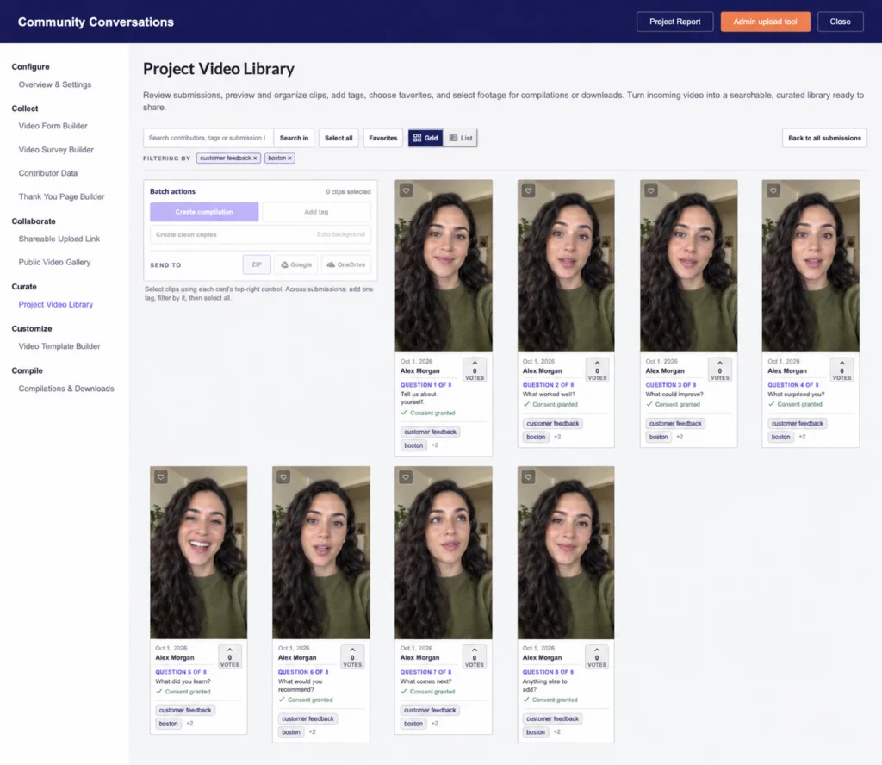Remove the boston filter chip
This screenshot has height=765, width=882.
point(289,158)
